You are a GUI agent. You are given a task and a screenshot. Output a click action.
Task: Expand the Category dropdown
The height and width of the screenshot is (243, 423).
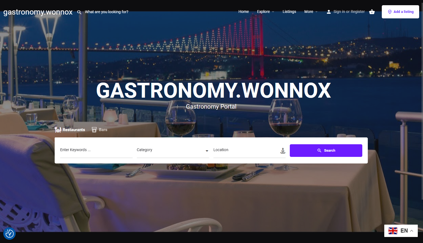pyautogui.click(x=173, y=150)
